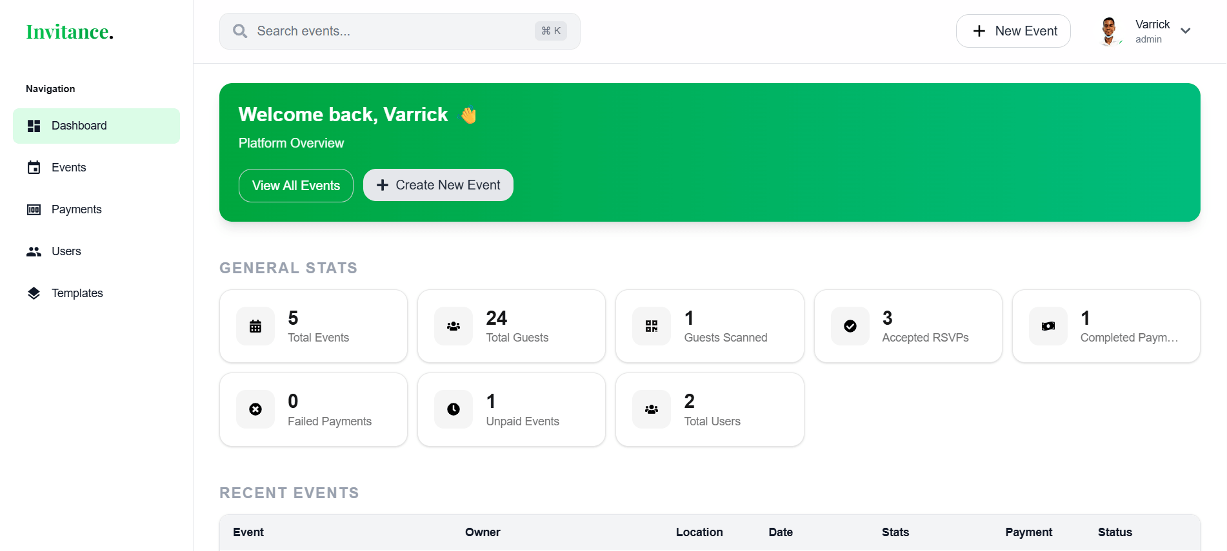The image size is (1227, 551).
Task: Click the 'Accepted RSVPs' label
Action: point(925,338)
